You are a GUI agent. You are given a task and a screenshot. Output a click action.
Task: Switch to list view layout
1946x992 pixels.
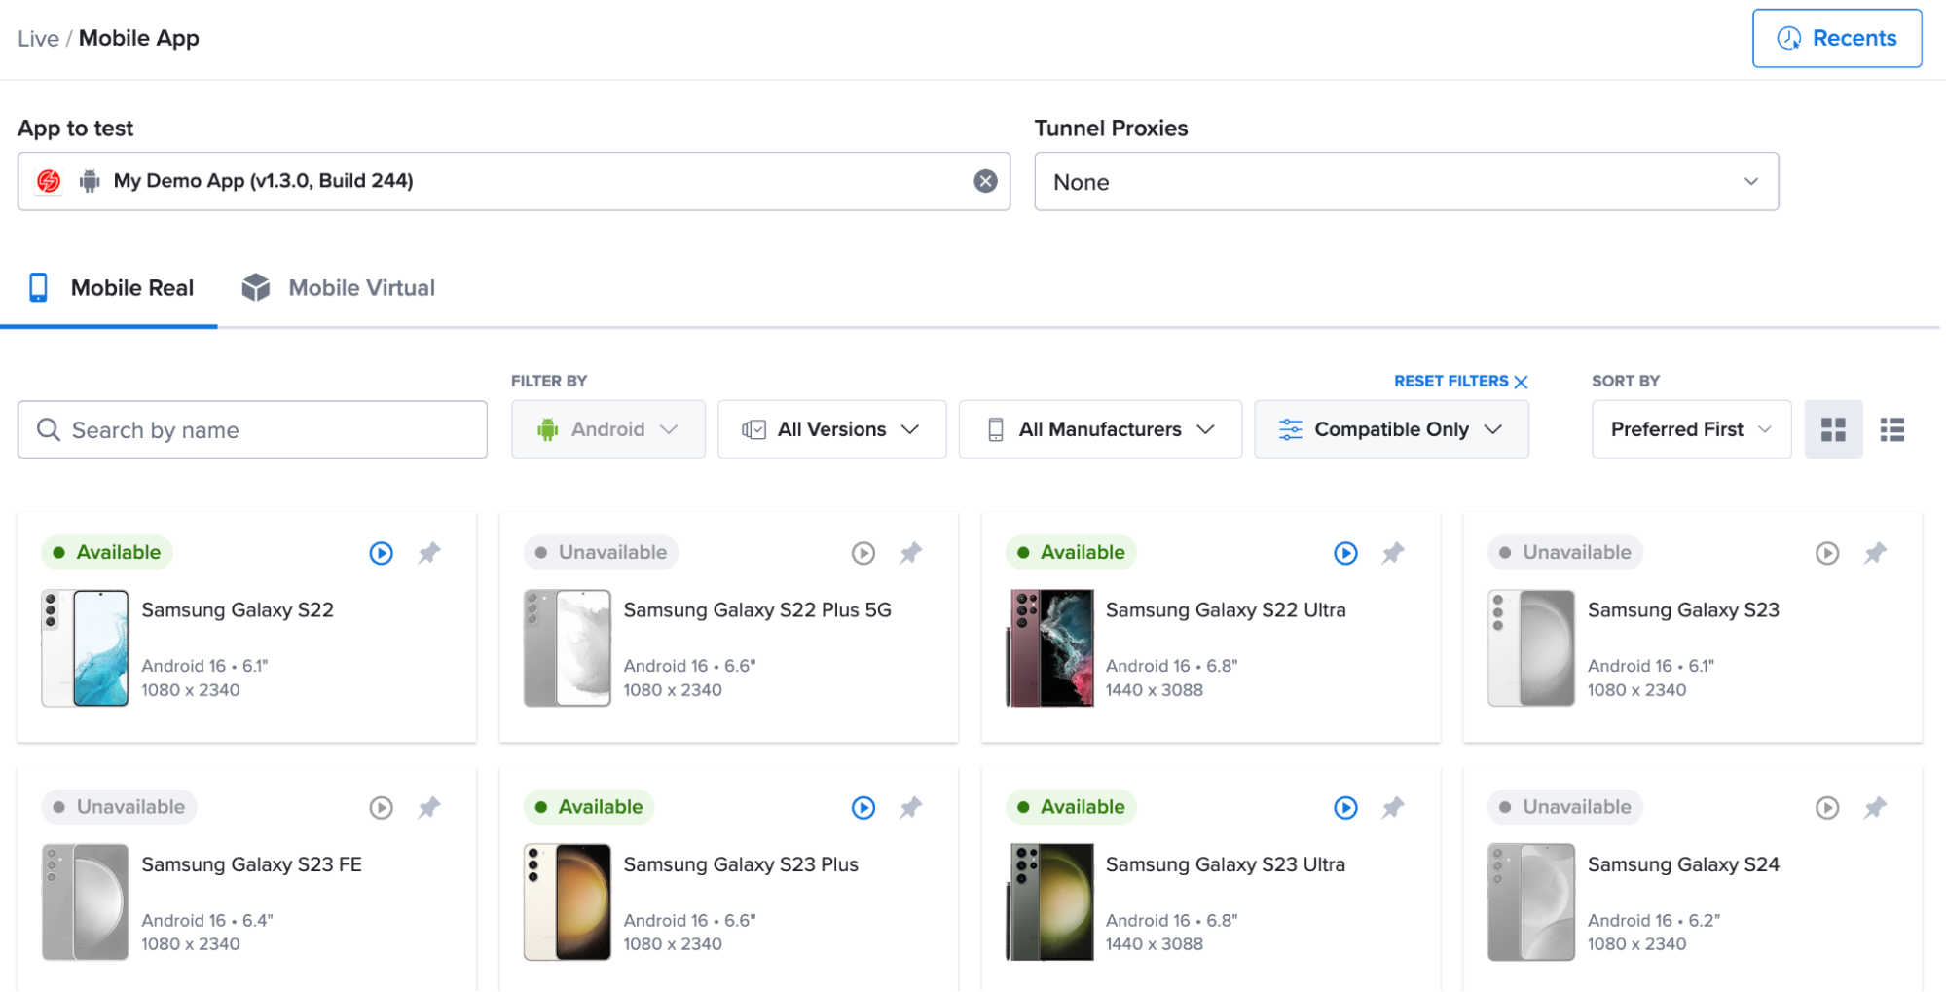coord(1891,429)
